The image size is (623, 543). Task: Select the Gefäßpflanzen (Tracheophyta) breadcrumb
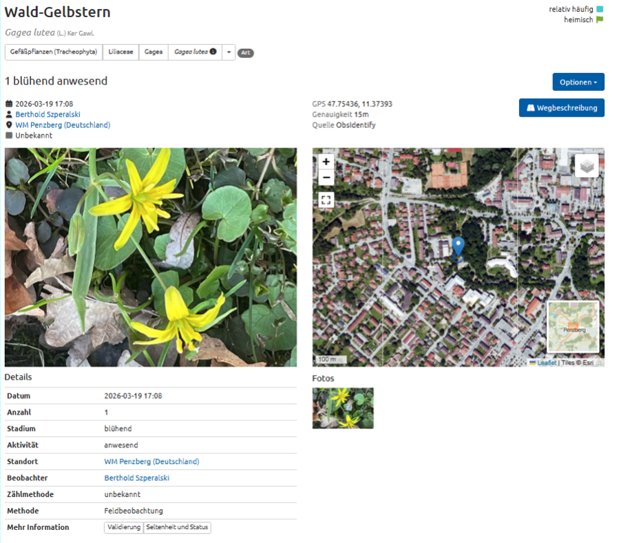(54, 52)
